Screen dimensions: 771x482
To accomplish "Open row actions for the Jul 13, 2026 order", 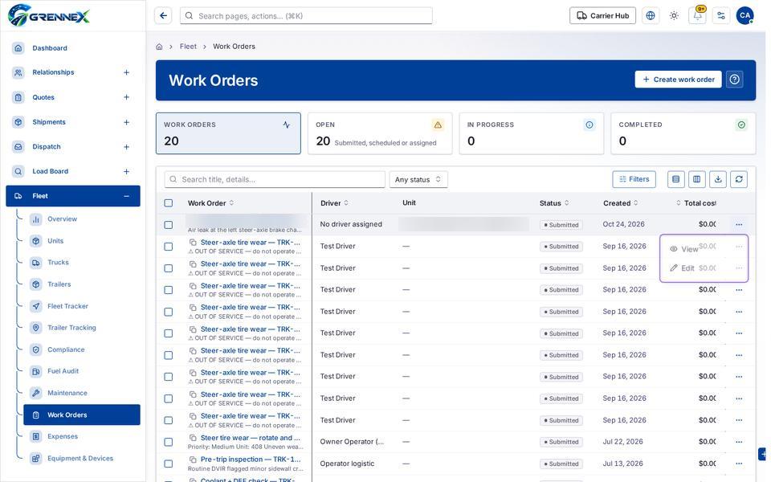I will point(739,464).
